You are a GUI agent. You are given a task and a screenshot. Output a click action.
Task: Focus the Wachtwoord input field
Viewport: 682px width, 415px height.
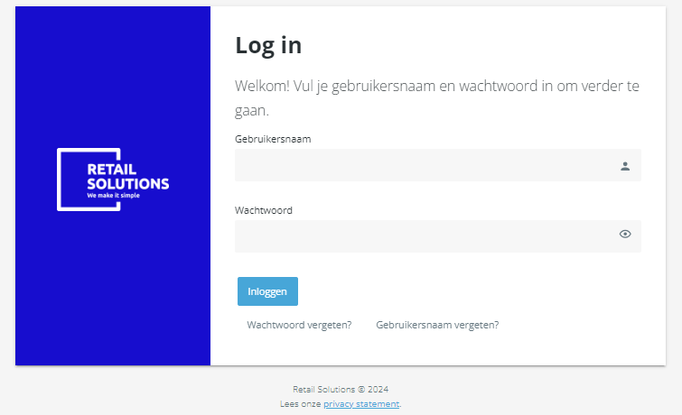(x=437, y=236)
